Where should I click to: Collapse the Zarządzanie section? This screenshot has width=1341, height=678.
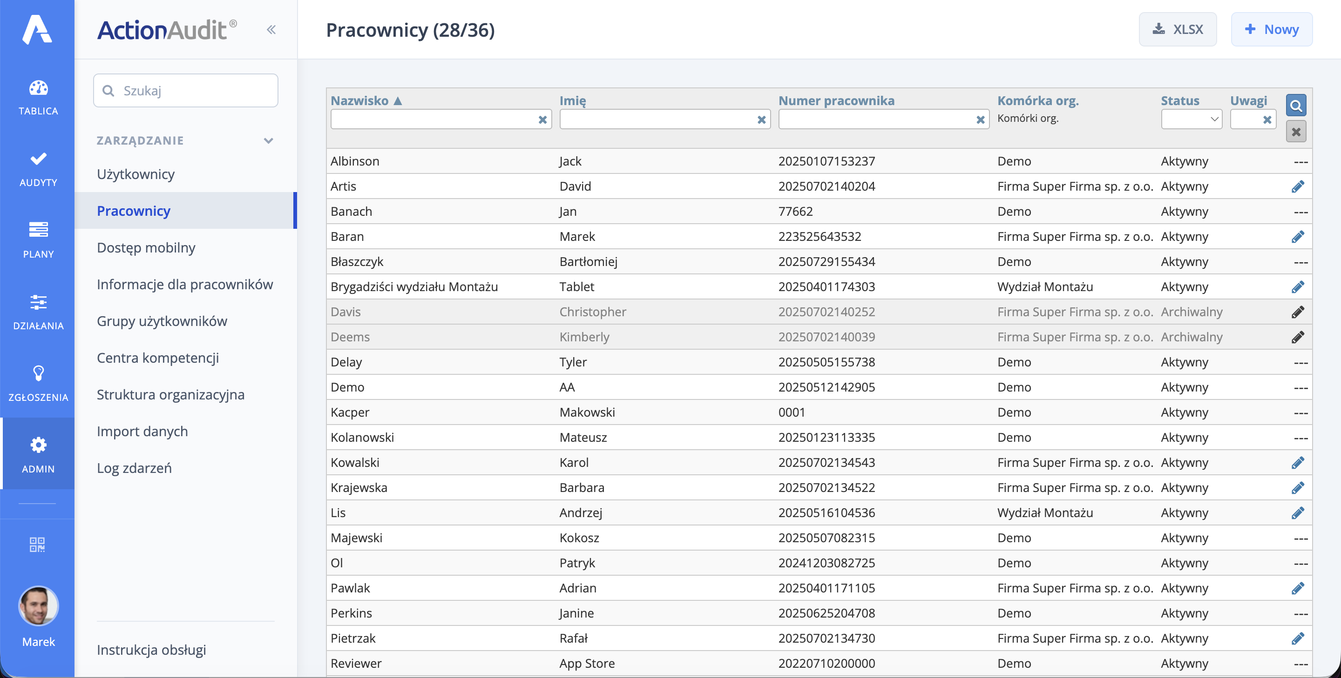pos(269,140)
